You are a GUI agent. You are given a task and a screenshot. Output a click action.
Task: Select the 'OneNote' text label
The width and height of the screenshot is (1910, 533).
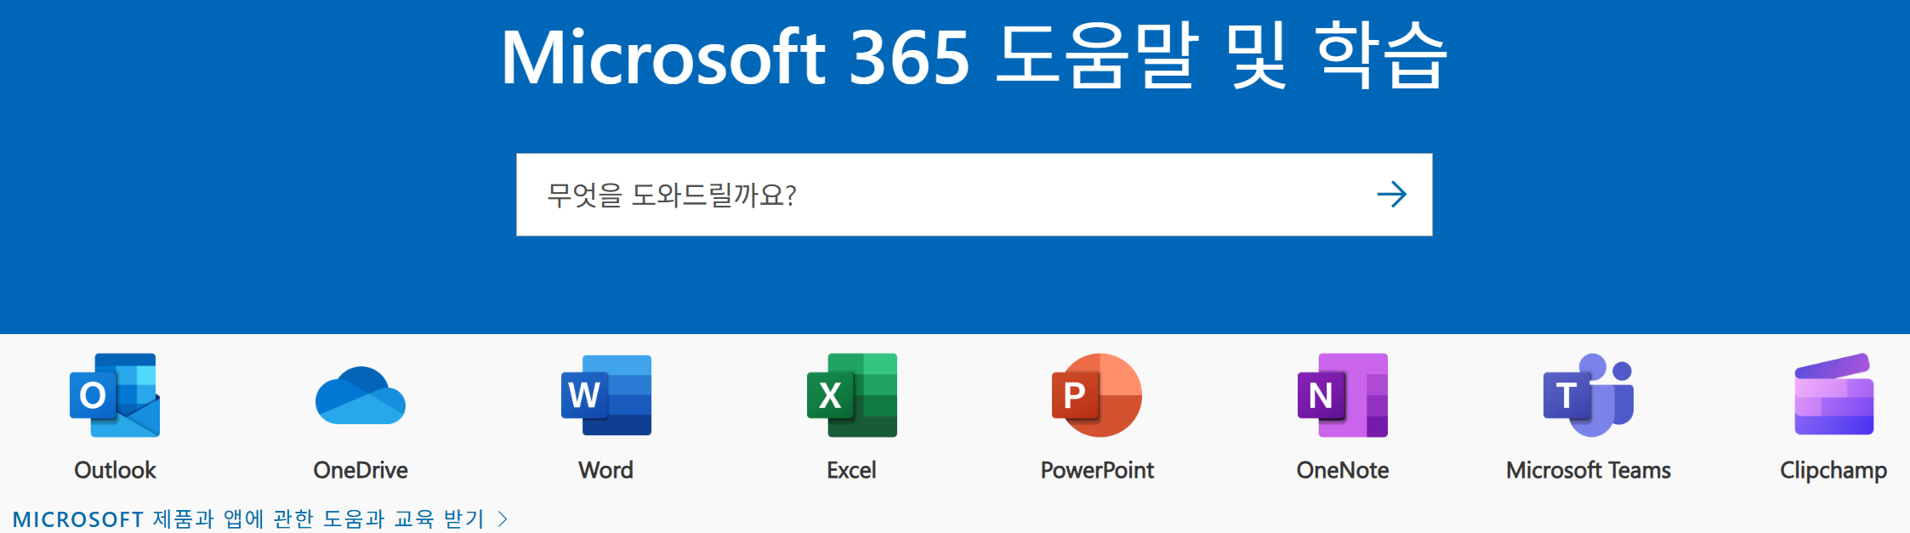pyautogui.click(x=1342, y=470)
